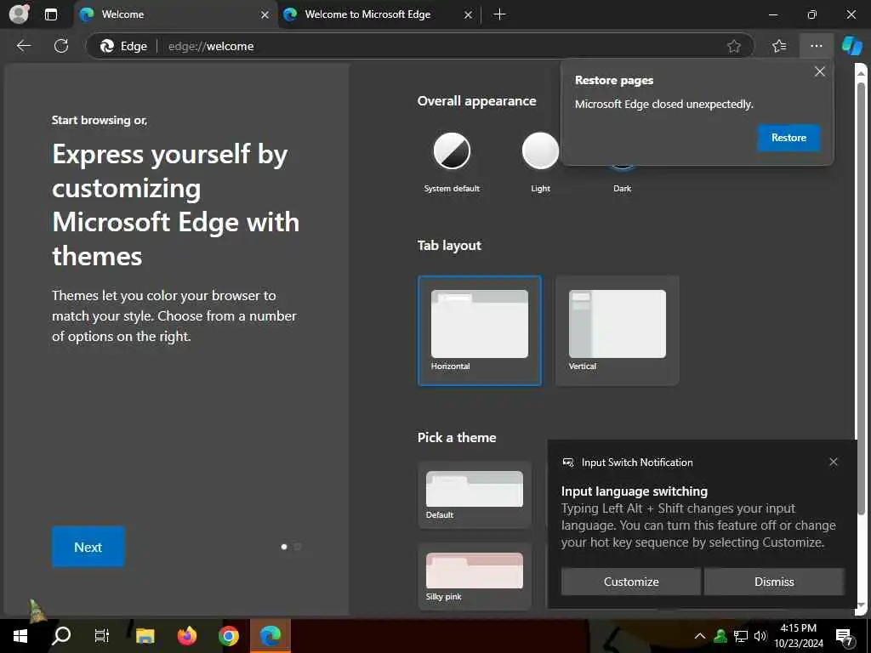Pick the Silky pink theme
Viewport: 871px width, 653px height.
point(475,576)
